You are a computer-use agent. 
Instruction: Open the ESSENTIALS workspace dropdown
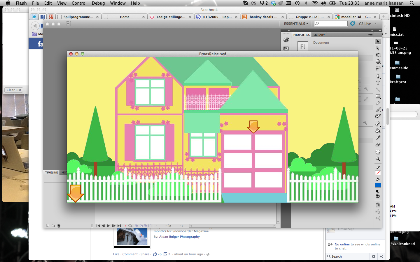[x=295, y=24]
